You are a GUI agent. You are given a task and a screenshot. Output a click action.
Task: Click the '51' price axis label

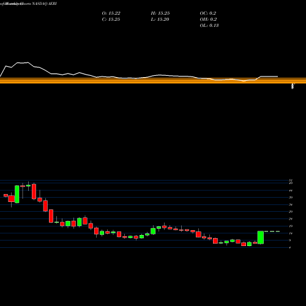tap(291, 181)
